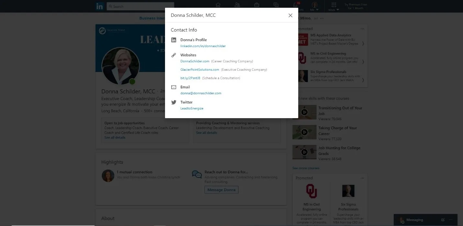Image resolution: width=463 pixels, height=226 pixels.
Task: Open MS Applied Data Analytics ad
Action: [x=331, y=35]
